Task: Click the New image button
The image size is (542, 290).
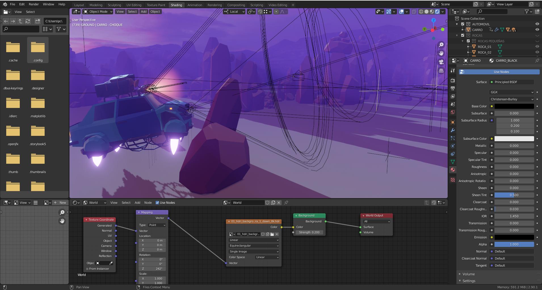Action: (60, 203)
